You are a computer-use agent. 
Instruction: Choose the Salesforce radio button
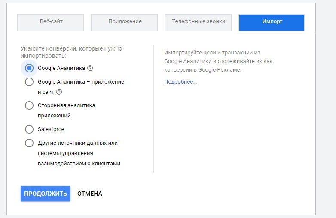(x=29, y=129)
